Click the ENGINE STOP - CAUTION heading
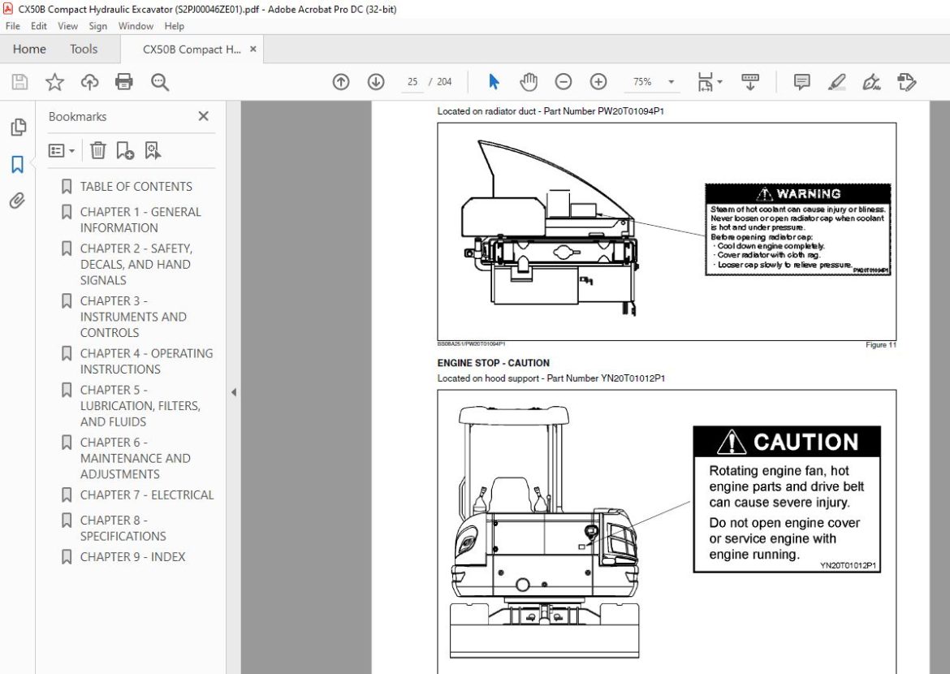The image size is (950, 674). 493,363
